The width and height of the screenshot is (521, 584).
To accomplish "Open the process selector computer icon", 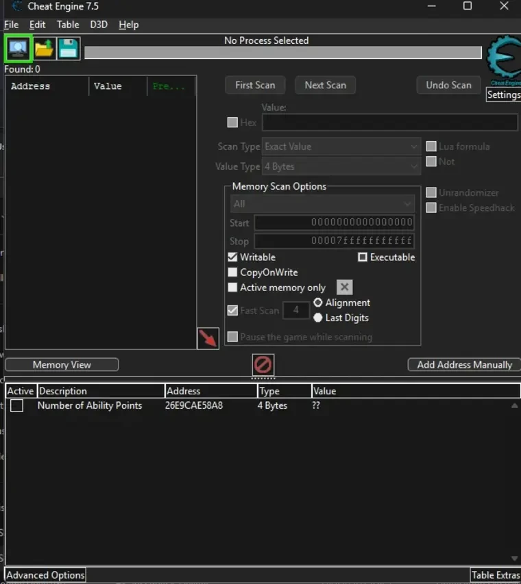I will pyautogui.click(x=18, y=49).
